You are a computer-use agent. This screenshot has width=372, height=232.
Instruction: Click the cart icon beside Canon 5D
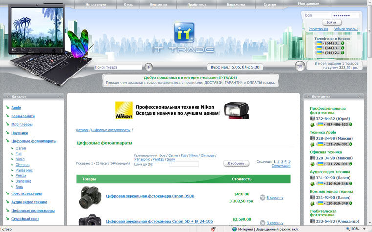[263, 223]
